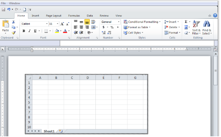The image size is (221, 137).
Task: Increase font size with the large A icon
Action: coord(62,24)
